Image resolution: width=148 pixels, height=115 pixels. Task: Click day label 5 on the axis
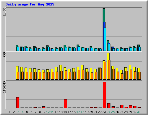click(27, 112)
